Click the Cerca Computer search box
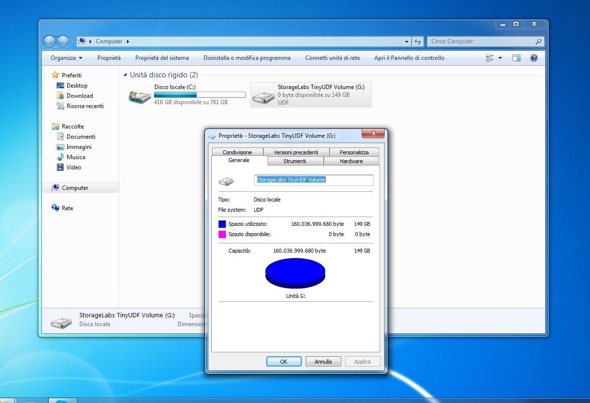 click(x=485, y=41)
